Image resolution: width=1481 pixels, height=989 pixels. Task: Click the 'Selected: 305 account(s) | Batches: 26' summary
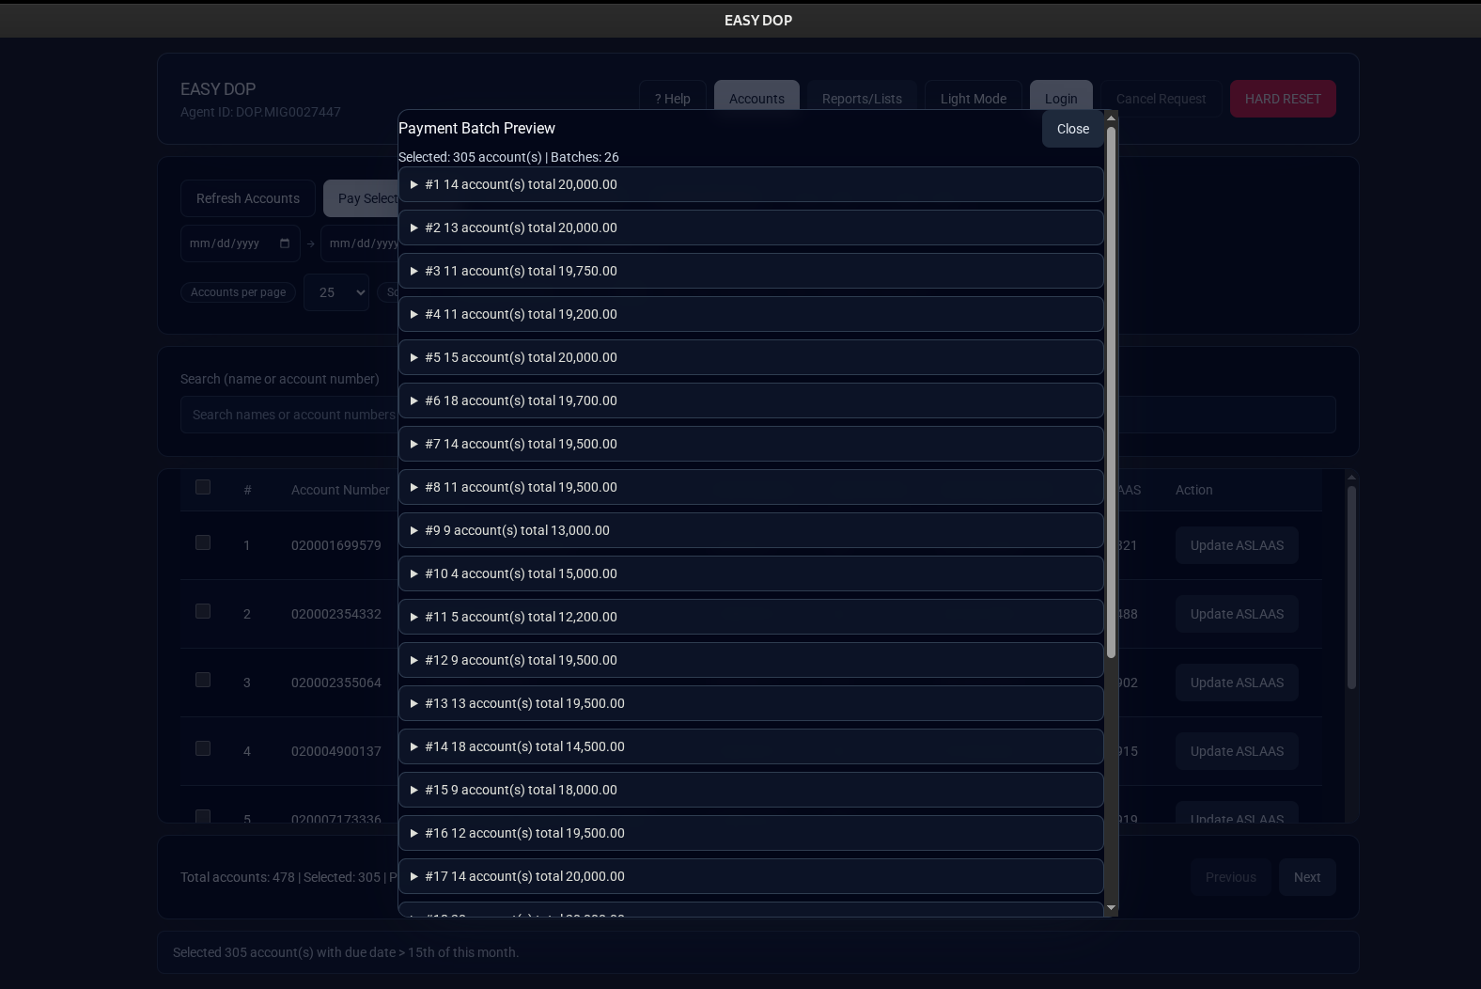click(x=508, y=157)
